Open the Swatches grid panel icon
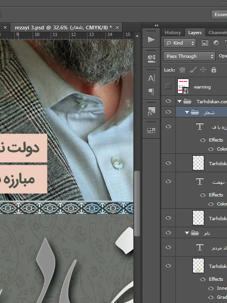 [x=151, y=131]
